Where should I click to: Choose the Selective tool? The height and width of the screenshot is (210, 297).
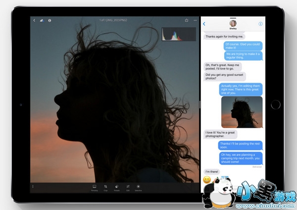coord(138,188)
